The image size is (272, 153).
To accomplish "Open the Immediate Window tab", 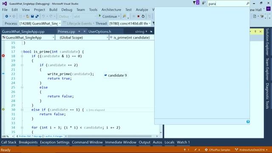I will (x=121, y=142).
